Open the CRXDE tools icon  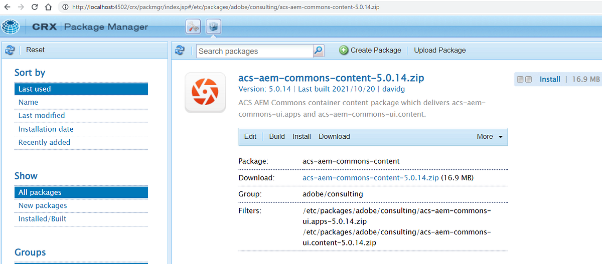click(x=193, y=27)
